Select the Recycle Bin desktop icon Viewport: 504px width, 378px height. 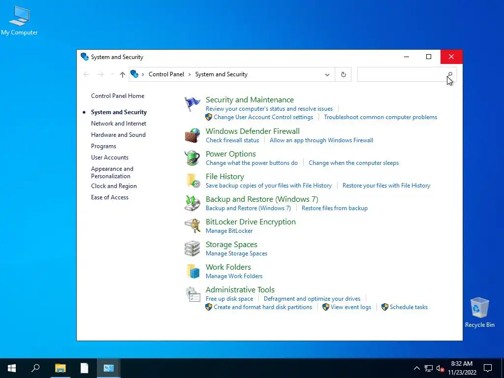pyautogui.click(x=479, y=313)
